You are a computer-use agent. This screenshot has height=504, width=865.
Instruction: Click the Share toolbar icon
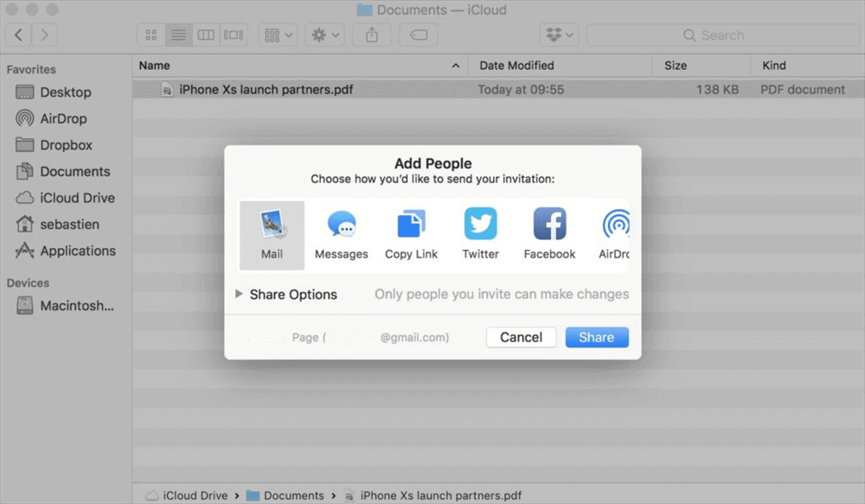click(x=372, y=35)
